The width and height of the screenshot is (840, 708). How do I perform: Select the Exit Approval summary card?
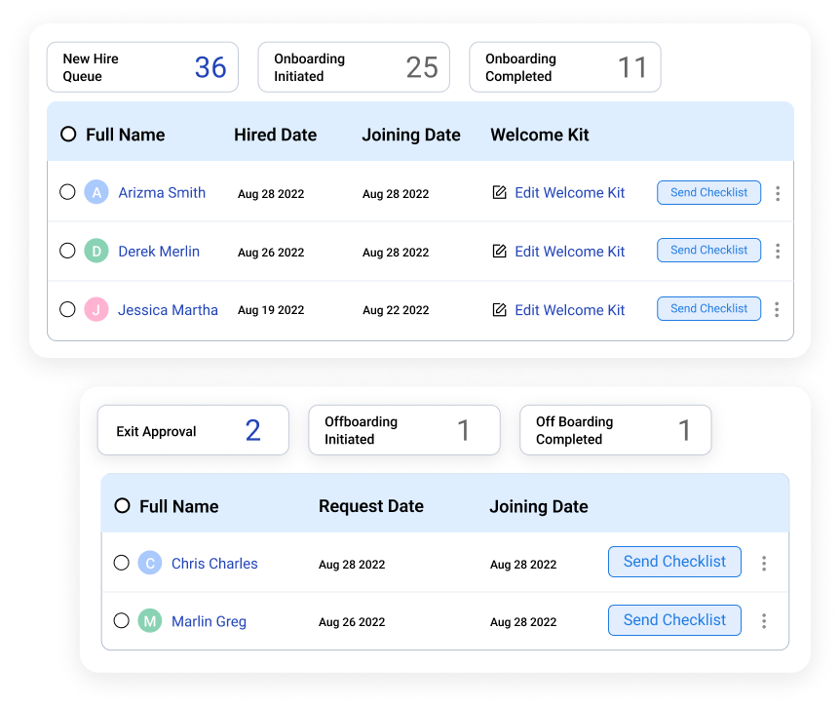(192, 430)
